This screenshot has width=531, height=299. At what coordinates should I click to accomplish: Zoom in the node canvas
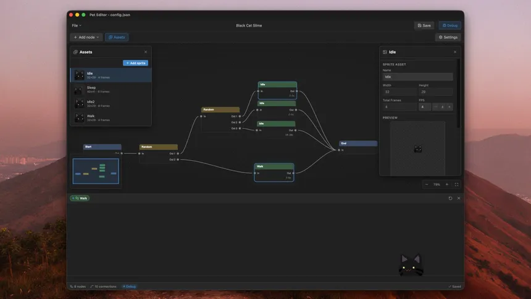(446, 185)
